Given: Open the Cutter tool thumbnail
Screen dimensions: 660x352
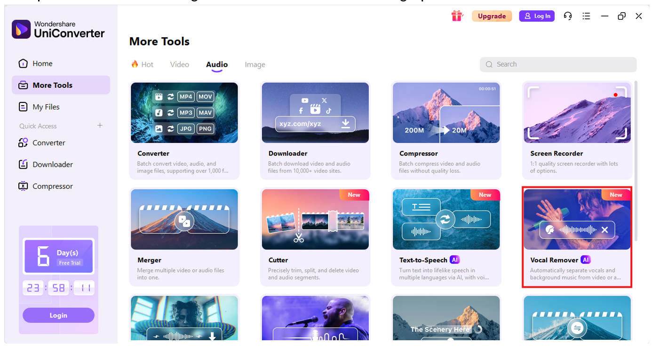Looking at the screenshot, I should [315, 219].
